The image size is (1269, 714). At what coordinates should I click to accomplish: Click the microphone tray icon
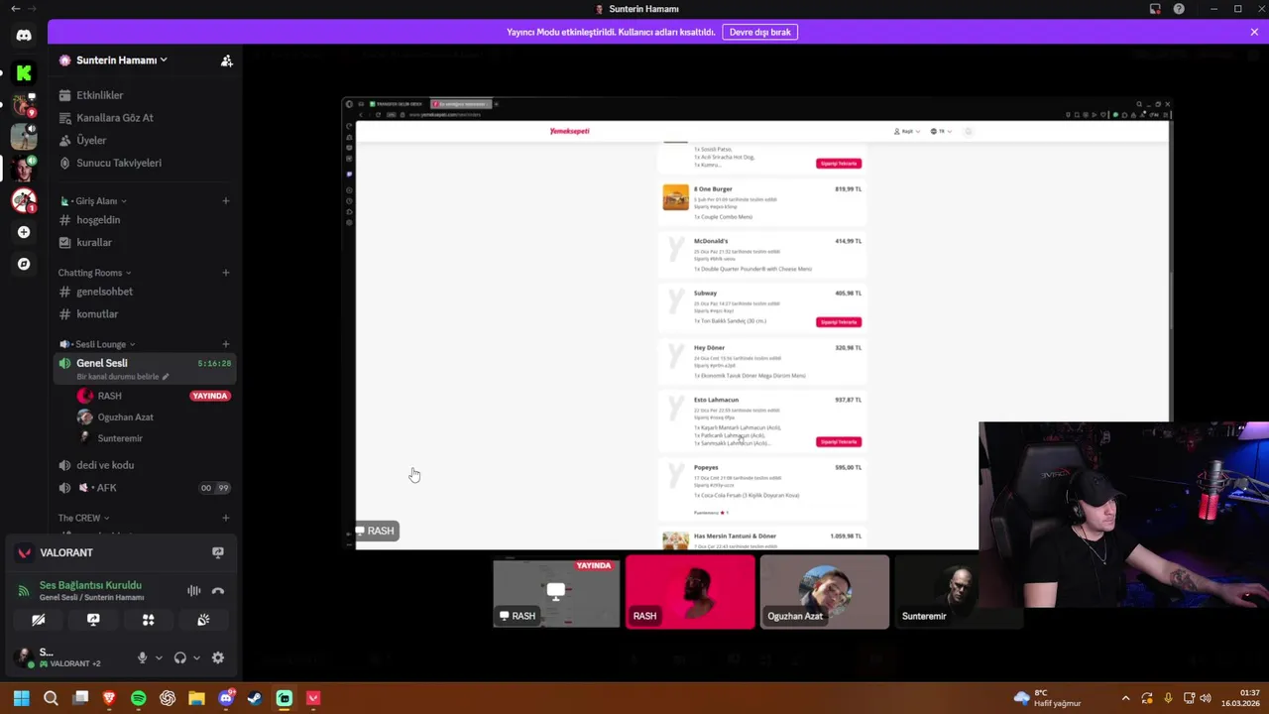pos(1168,698)
